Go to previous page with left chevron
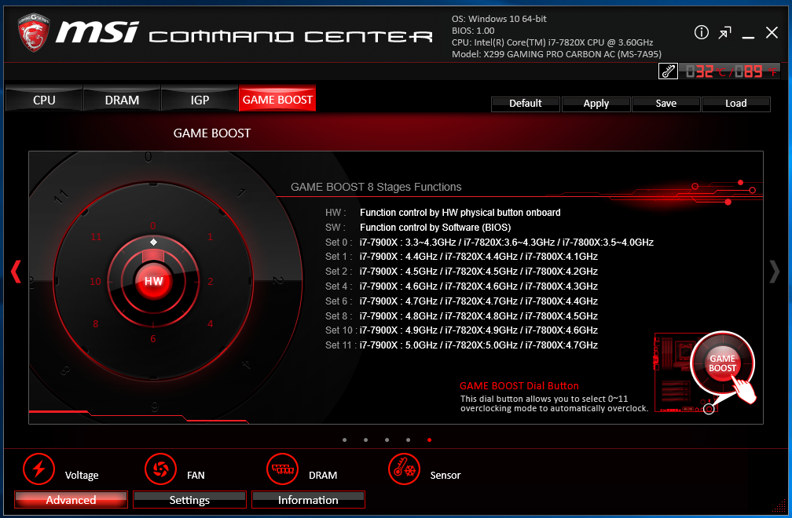The height and width of the screenshot is (518, 792). [x=16, y=272]
